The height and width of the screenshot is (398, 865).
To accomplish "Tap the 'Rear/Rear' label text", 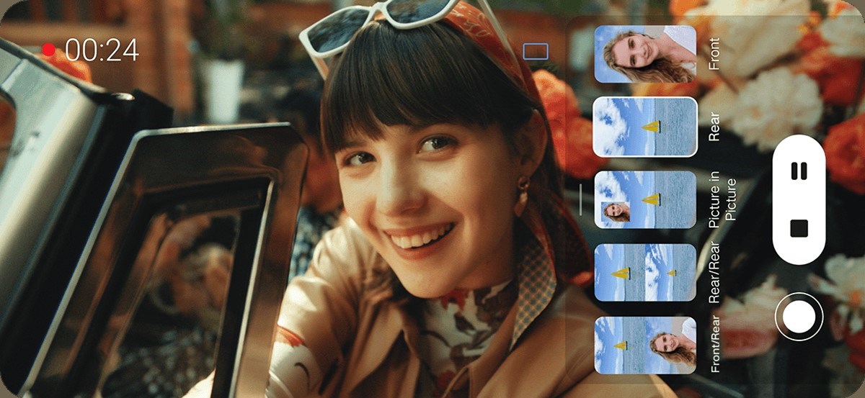I will [714, 273].
